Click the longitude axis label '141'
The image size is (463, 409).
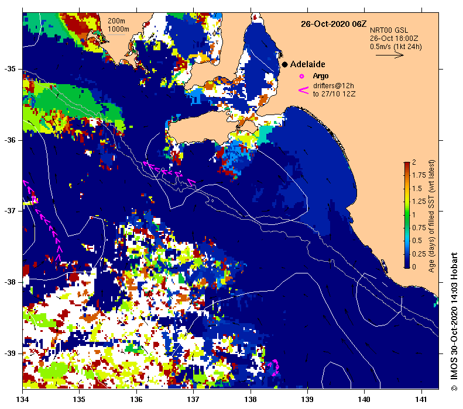click(x=421, y=400)
